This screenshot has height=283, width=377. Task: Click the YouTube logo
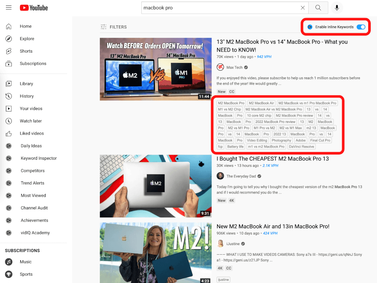[x=34, y=8]
